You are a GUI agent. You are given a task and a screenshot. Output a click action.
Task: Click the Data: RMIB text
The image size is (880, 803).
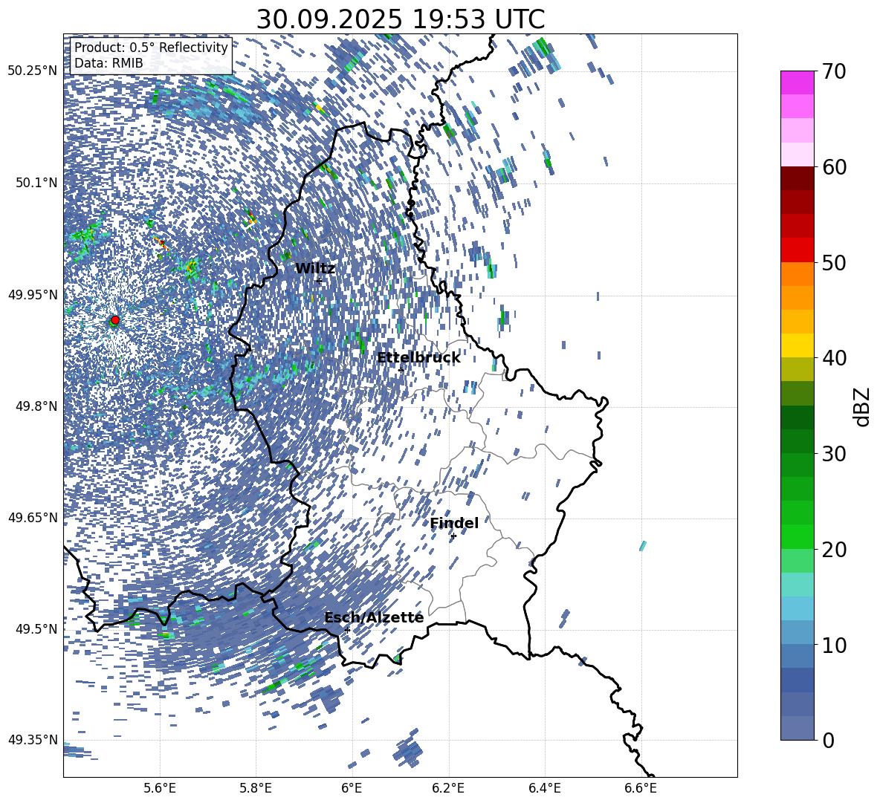109,63
